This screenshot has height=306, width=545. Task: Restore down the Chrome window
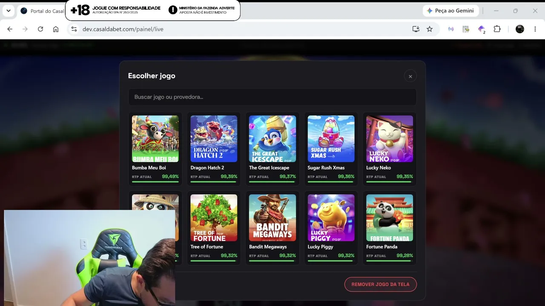pyautogui.click(x=516, y=11)
